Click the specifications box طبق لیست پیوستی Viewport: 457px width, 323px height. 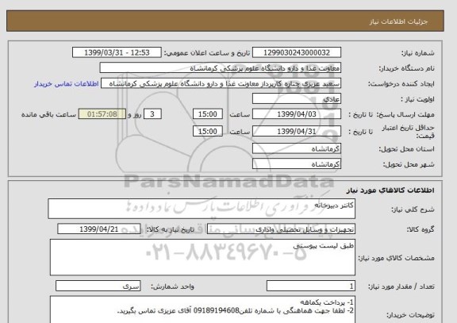click(202, 257)
